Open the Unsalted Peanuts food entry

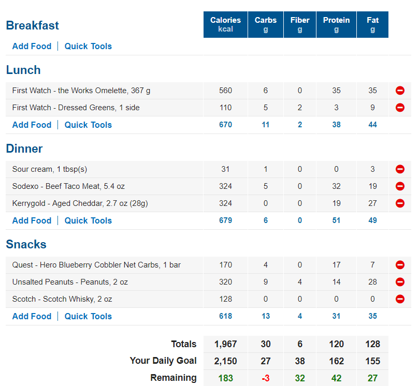70,282
